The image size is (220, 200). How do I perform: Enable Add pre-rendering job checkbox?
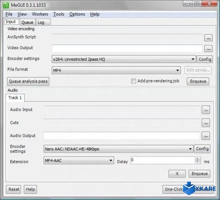coord(134,81)
